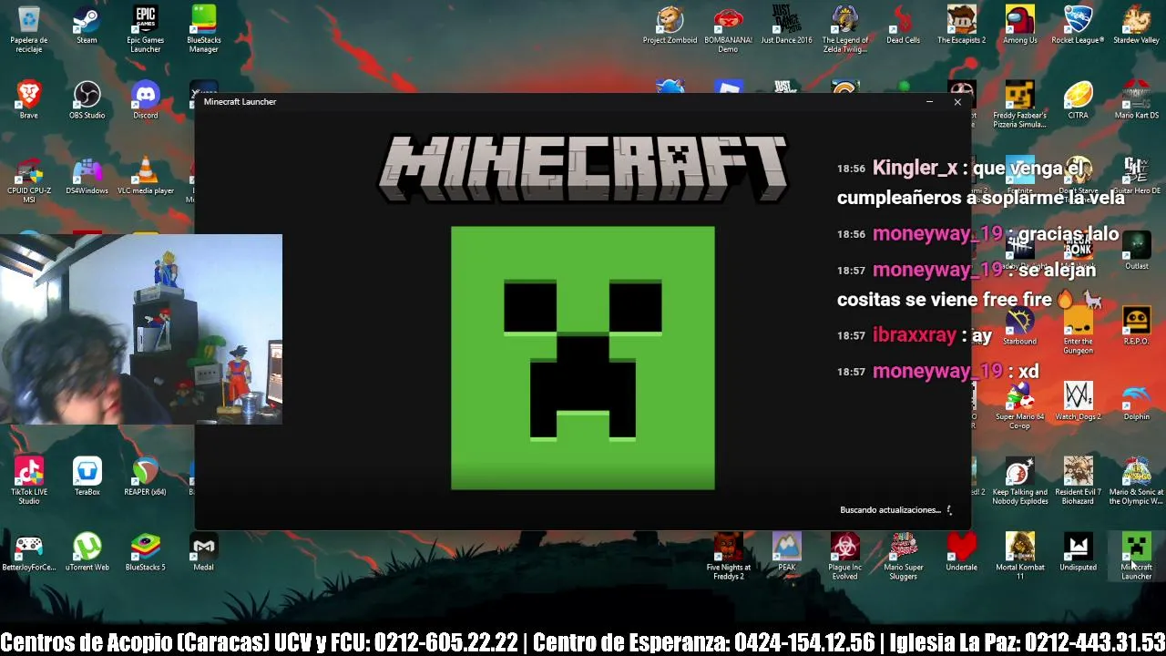Select the BetterJoyForCemu desktop icon
The height and width of the screenshot is (656, 1166).
point(29,552)
